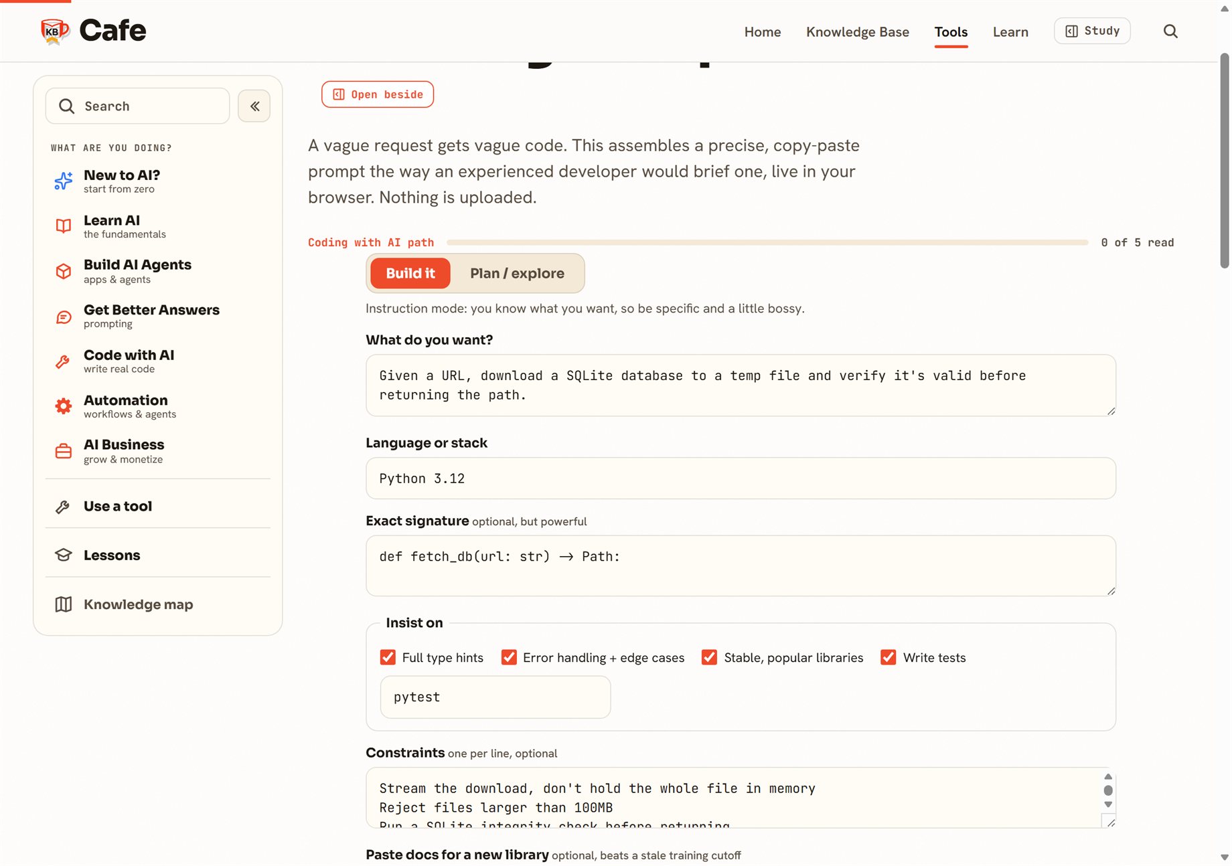Open Knowledge Base nav item
Image resolution: width=1232 pixels, height=866 pixels.
[x=857, y=31]
